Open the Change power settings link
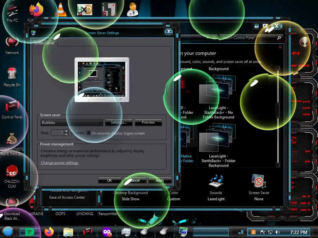This screenshot has width=318, height=238. (59, 162)
